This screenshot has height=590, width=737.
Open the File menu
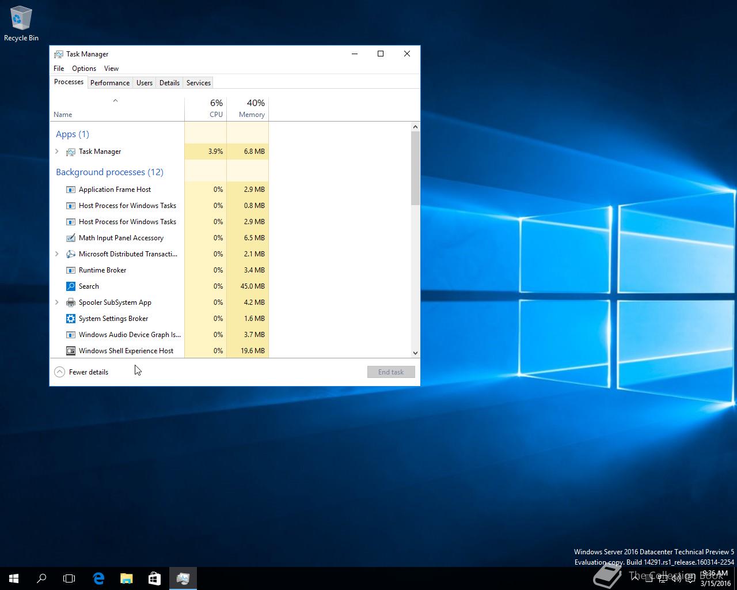pyautogui.click(x=59, y=69)
